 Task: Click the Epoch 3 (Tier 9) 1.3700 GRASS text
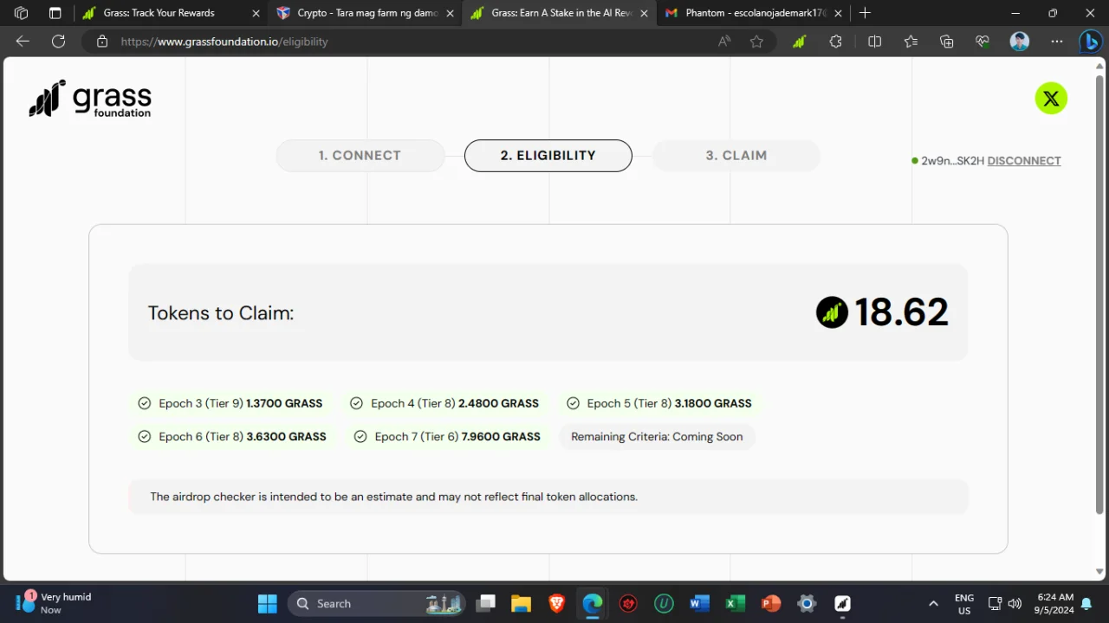click(x=241, y=403)
